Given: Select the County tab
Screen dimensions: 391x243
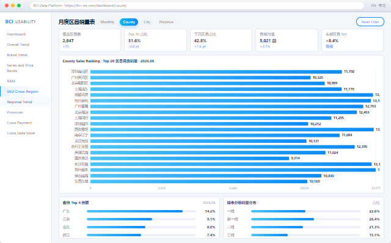Looking at the screenshot, I should (129, 22).
